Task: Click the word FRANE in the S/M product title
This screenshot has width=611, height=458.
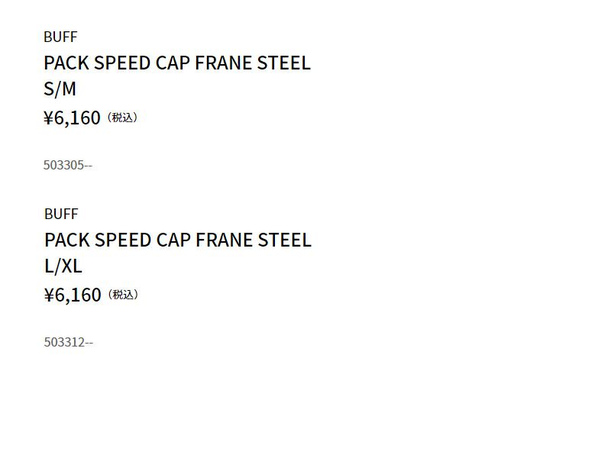Action: [224, 63]
